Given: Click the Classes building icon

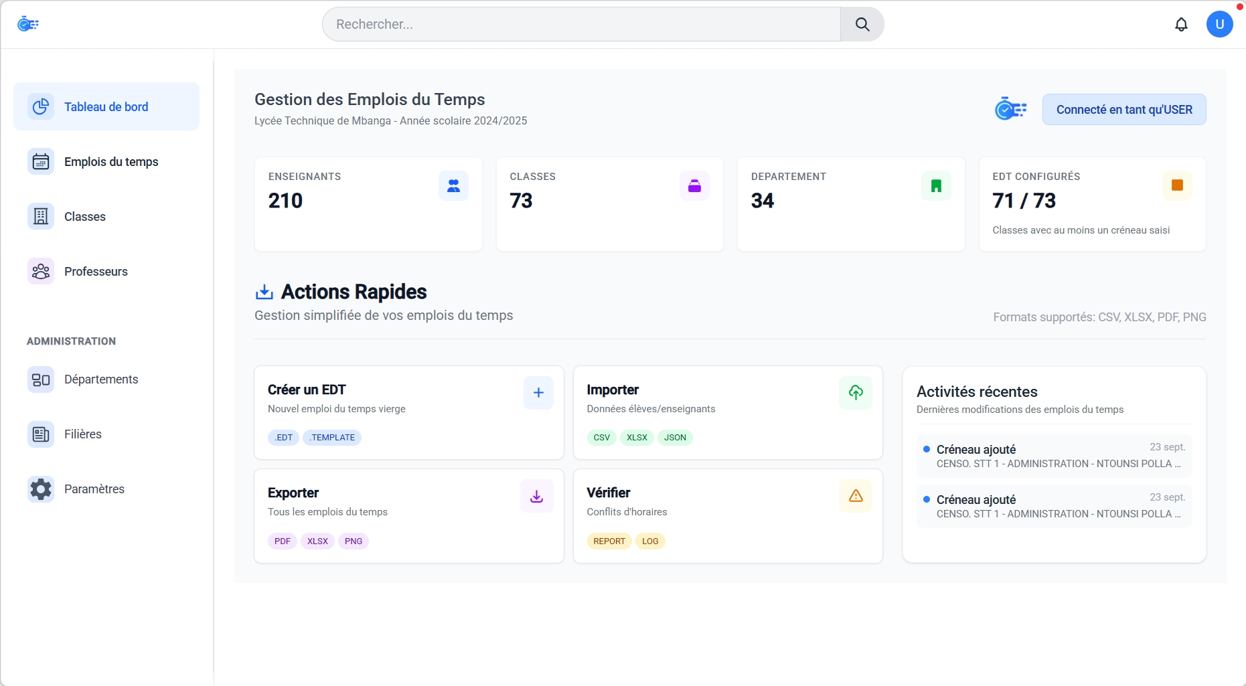Looking at the screenshot, I should point(41,216).
